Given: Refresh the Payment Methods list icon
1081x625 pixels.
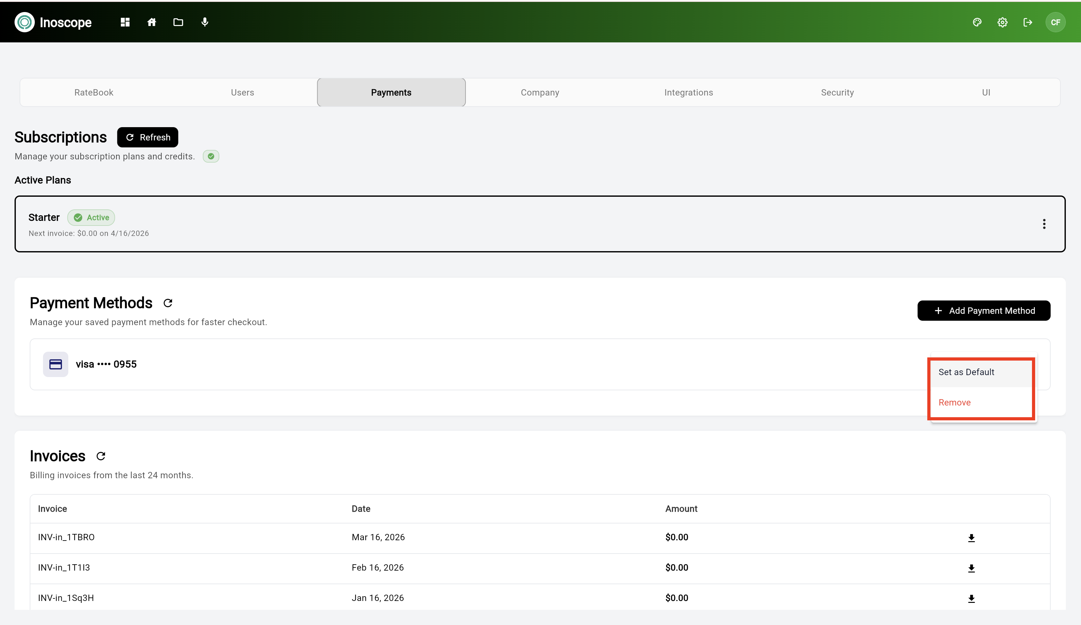Looking at the screenshot, I should tap(168, 303).
